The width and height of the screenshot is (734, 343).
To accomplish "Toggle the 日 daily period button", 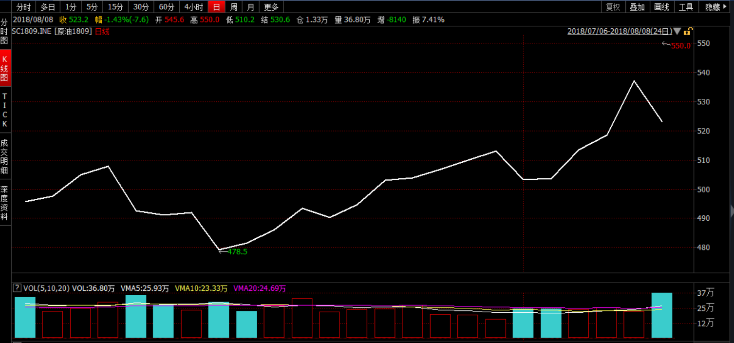I will (x=216, y=7).
